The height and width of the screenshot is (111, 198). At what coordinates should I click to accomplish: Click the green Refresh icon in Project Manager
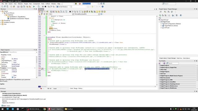pyautogui.click(x=160, y=15)
